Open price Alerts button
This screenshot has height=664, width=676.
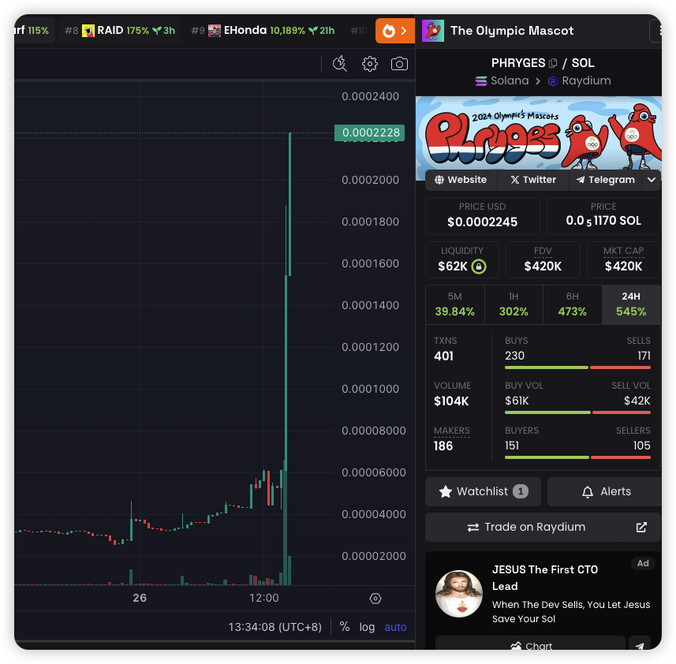click(604, 491)
